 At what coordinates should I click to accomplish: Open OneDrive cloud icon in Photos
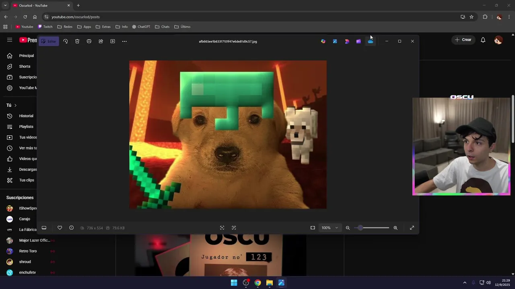(371, 41)
